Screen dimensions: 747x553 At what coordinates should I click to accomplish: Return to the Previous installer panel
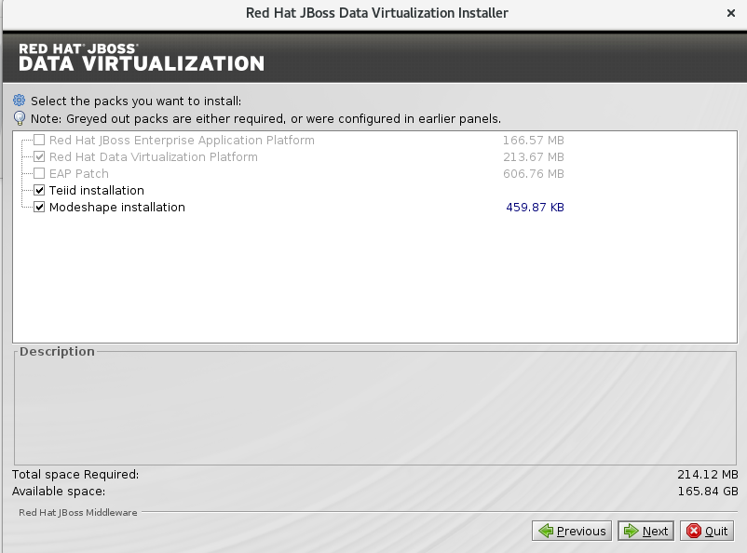coord(572,531)
